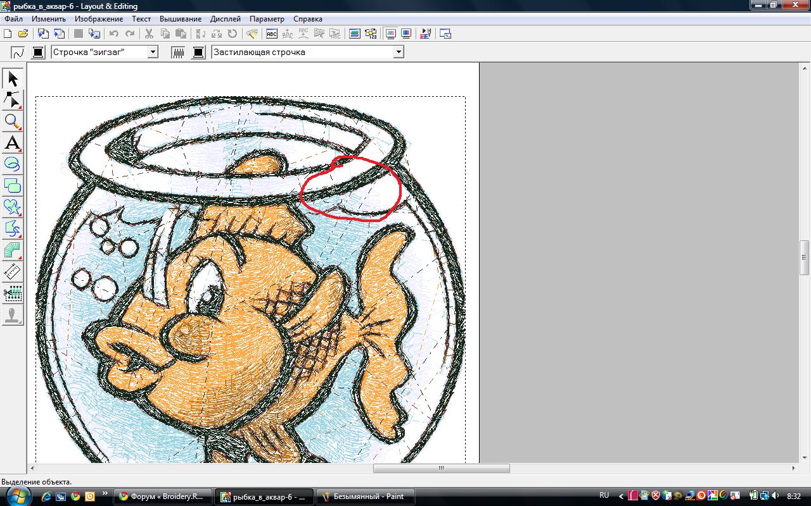Click the line color thread swatch
Image resolution: width=811 pixels, height=506 pixels.
[x=38, y=52]
